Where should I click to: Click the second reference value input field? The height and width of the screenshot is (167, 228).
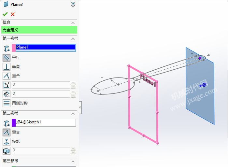click(x=41, y=151)
